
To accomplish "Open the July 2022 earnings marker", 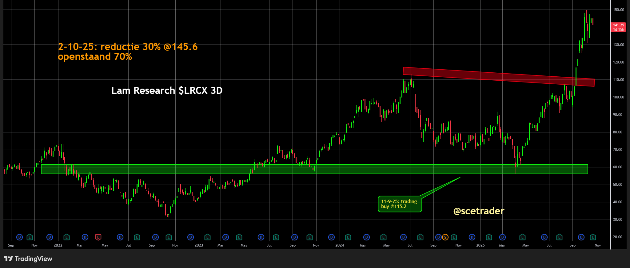I will pyautogui.click(x=137, y=237).
